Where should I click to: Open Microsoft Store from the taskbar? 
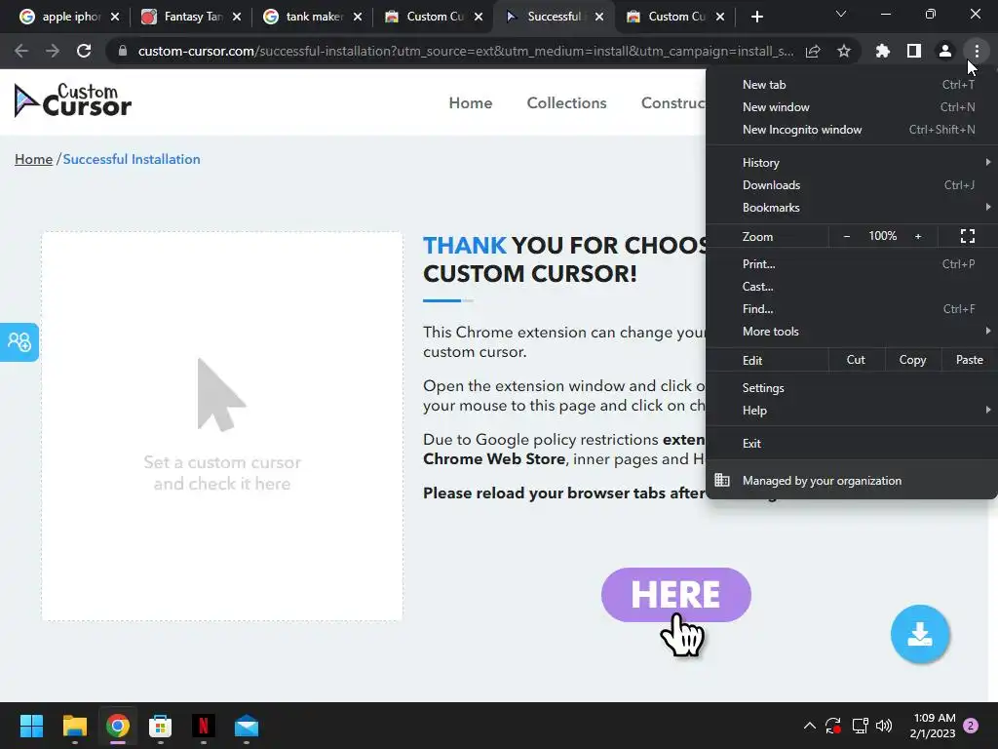coord(161,726)
